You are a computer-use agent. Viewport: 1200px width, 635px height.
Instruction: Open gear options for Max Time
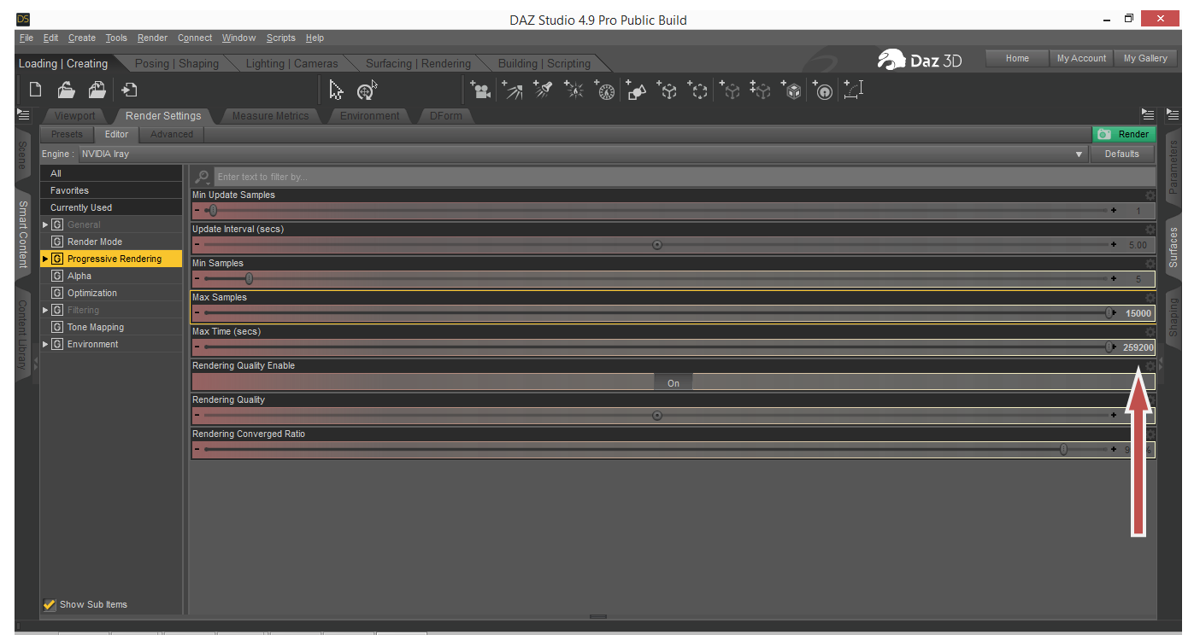coord(1150,332)
